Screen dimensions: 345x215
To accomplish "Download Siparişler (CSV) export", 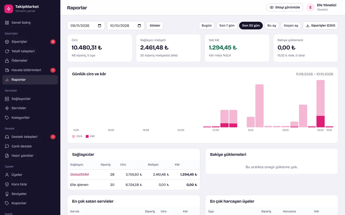I will 321,26.
